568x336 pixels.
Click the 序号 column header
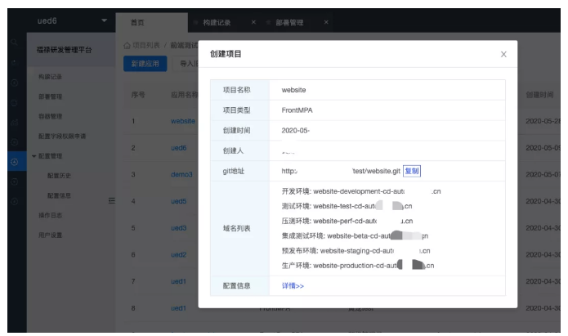pos(138,95)
